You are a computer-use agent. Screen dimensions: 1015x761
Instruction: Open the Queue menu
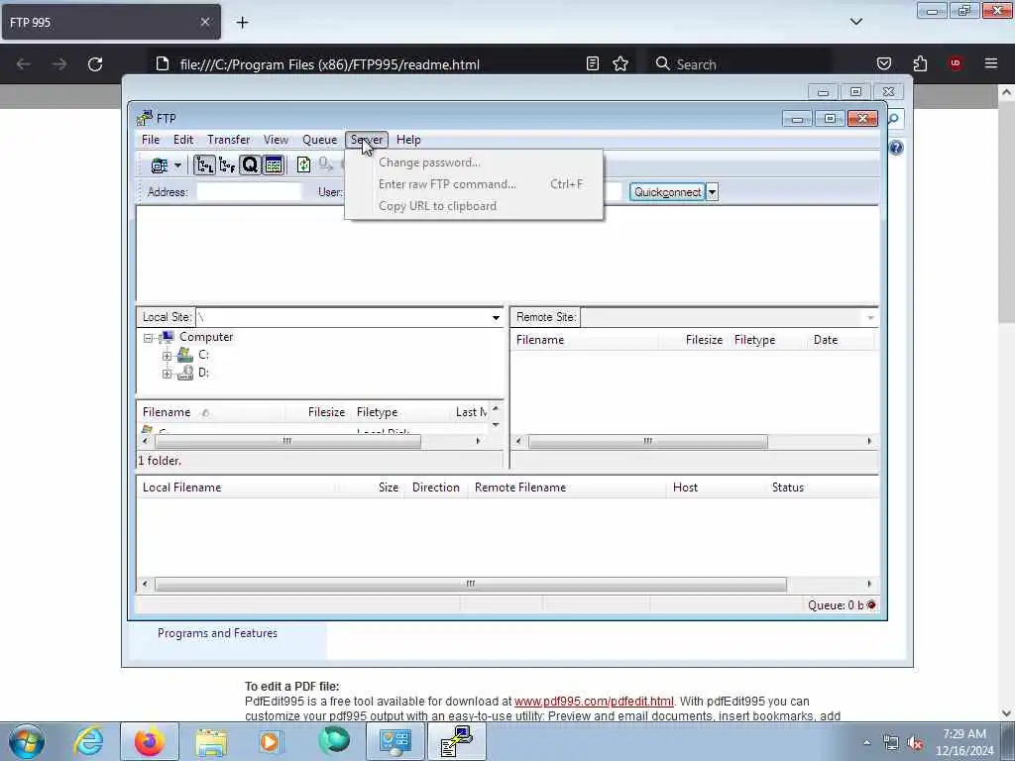(320, 140)
